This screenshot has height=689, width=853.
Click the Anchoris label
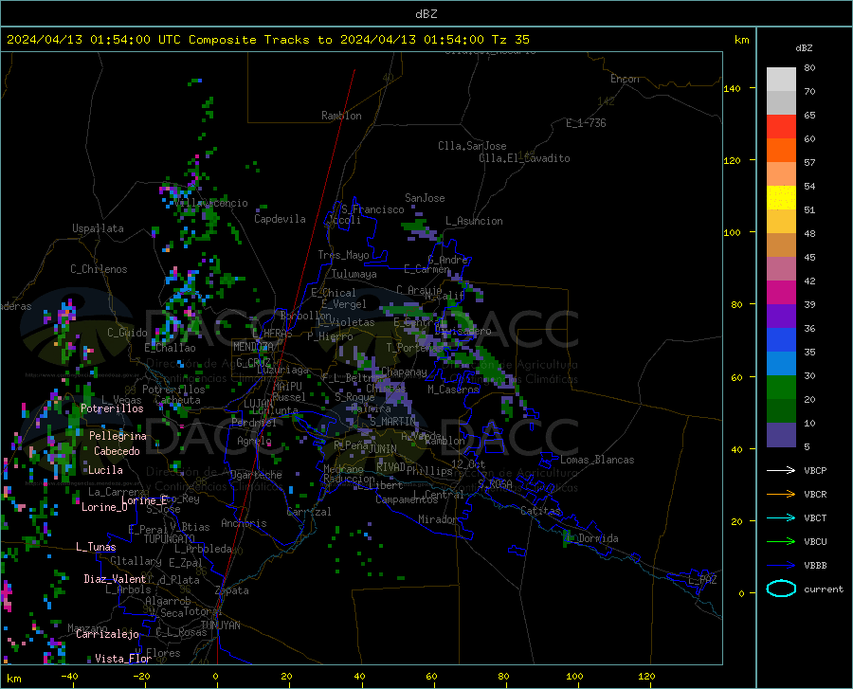click(x=244, y=523)
